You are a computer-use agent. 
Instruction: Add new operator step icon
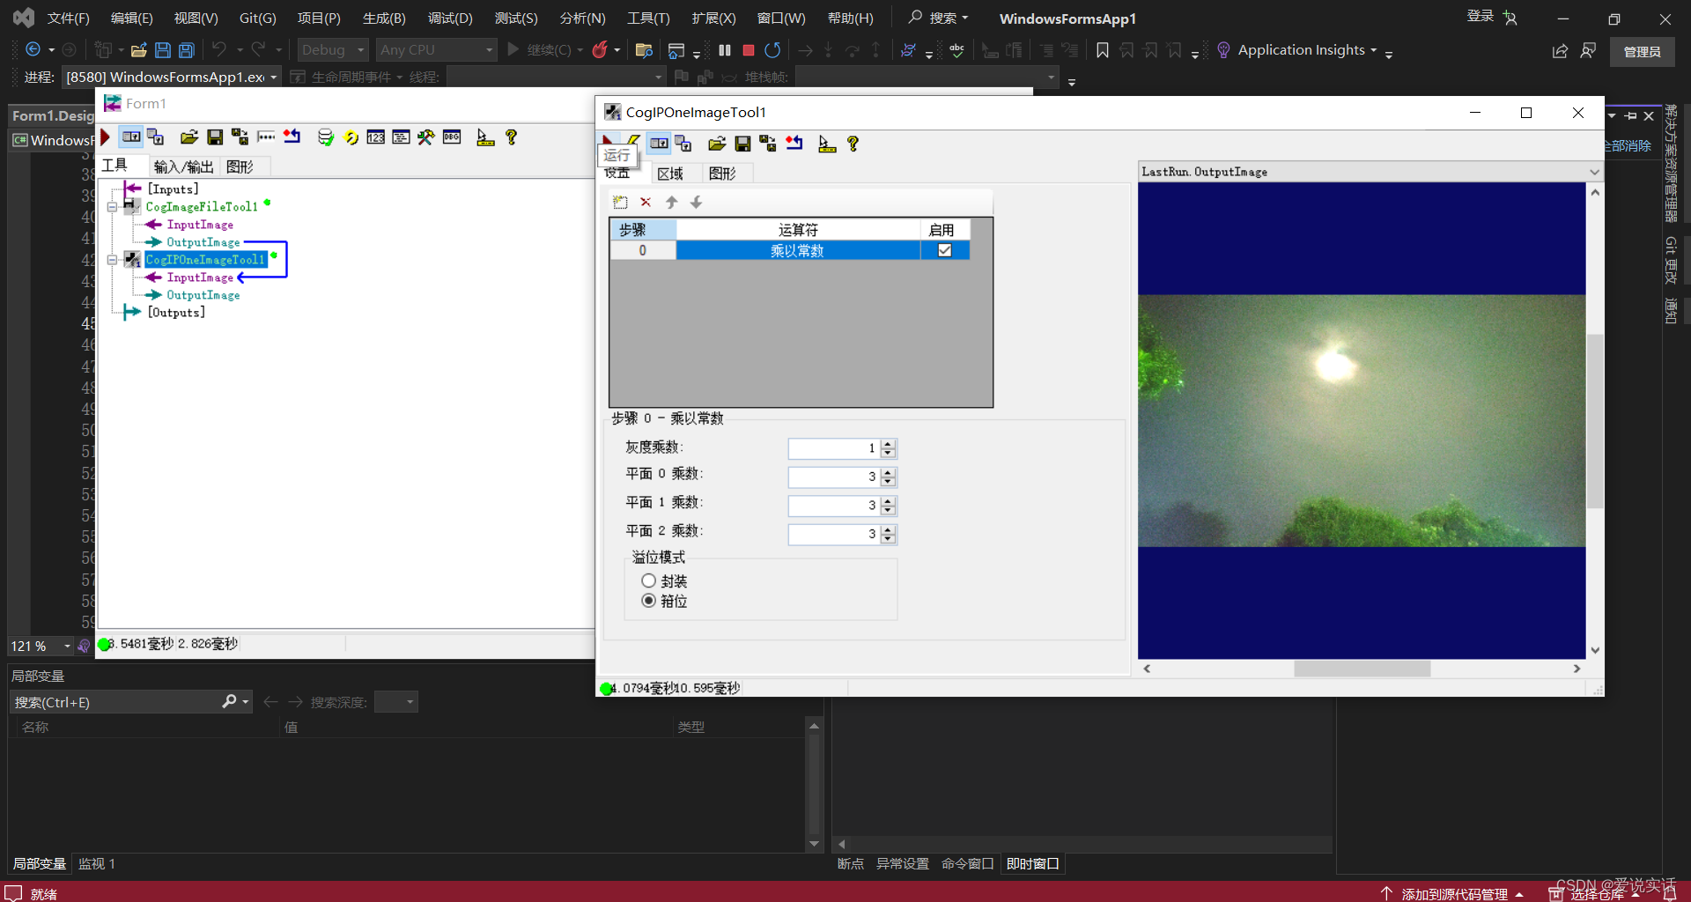click(x=620, y=203)
